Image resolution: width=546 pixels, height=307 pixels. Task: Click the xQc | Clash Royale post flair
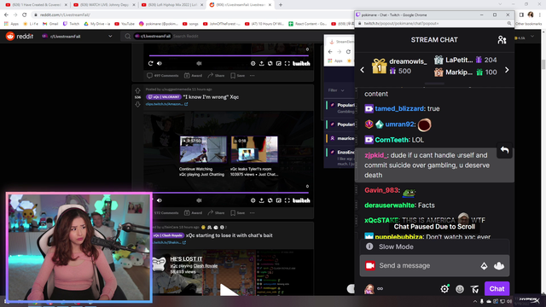tap(168, 235)
